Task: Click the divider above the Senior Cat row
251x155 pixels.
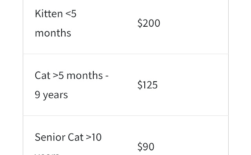Action: 125,115
